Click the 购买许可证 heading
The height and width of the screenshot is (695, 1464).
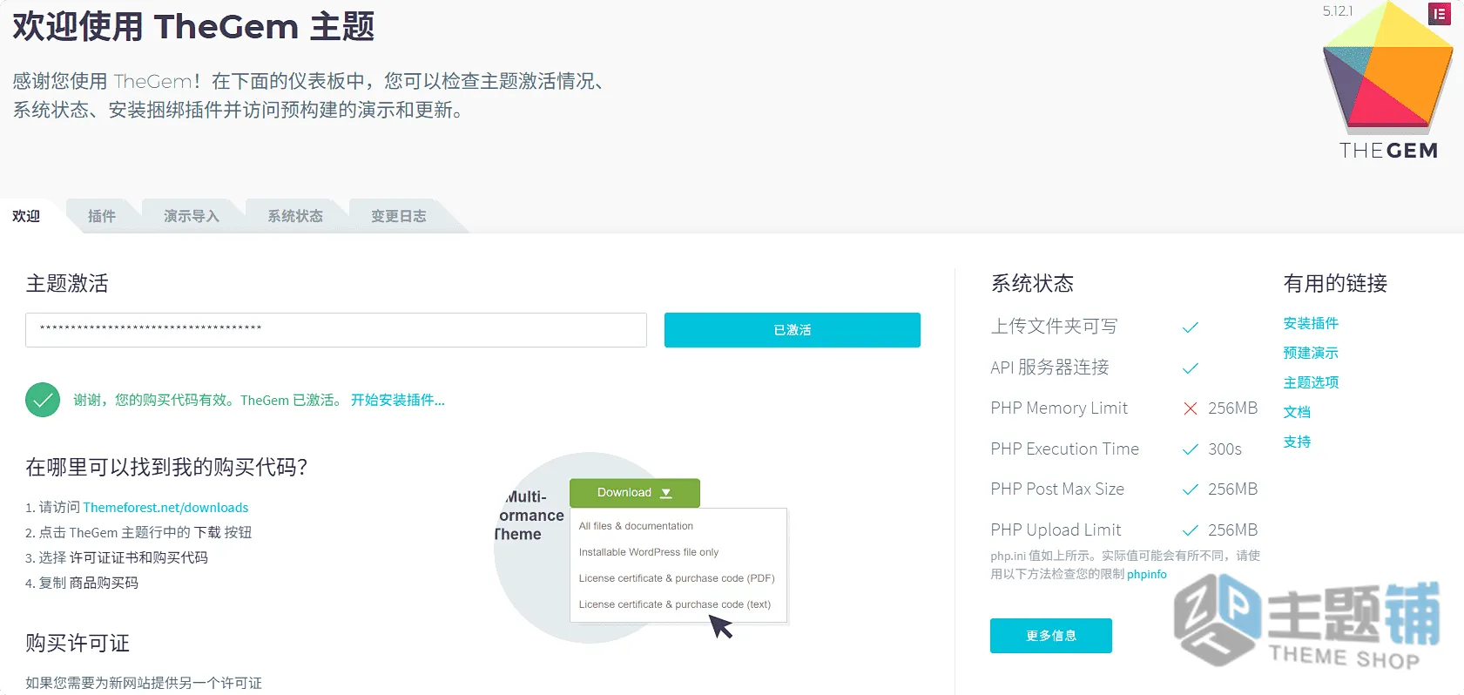(x=78, y=643)
